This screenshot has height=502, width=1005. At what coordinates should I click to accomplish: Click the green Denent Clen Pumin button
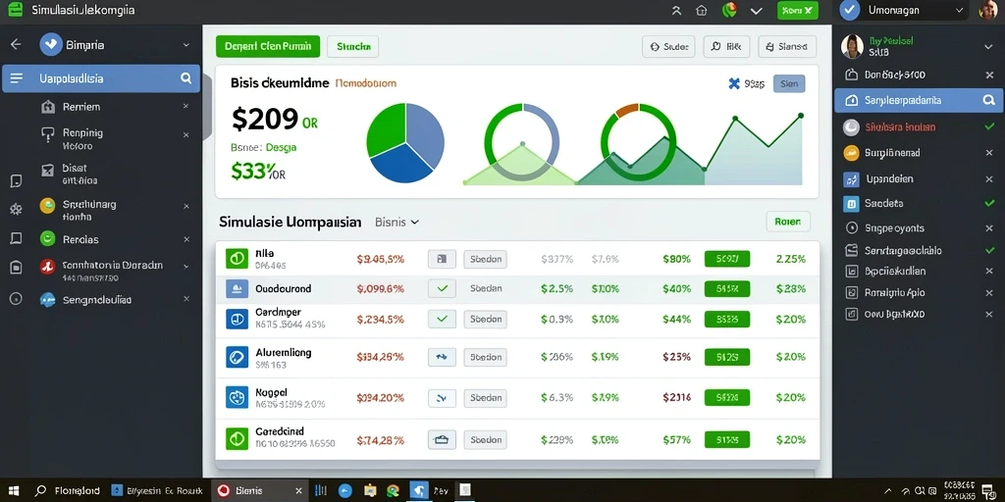click(267, 47)
